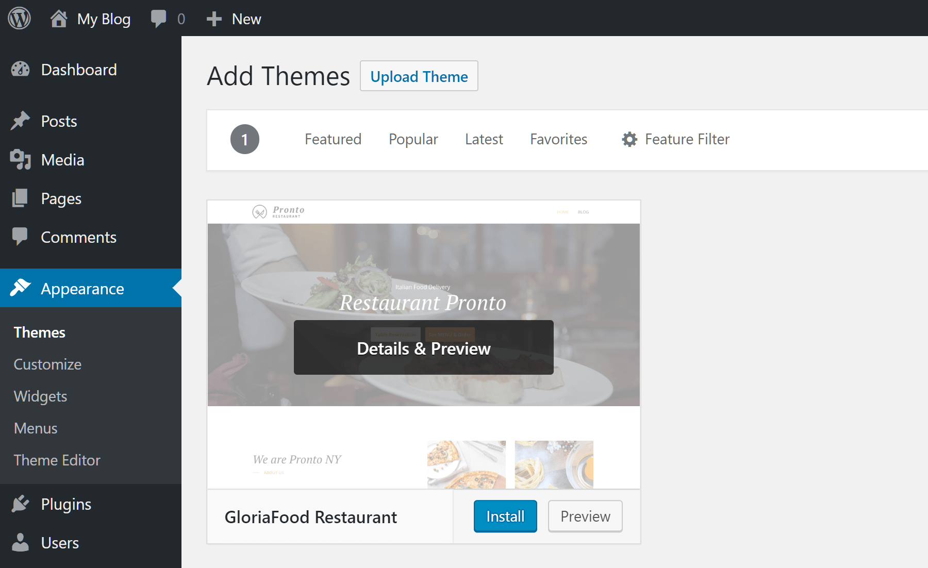The width and height of the screenshot is (928, 568).
Task: Switch to the Latest themes tab
Action: click(x=484, y=139)
